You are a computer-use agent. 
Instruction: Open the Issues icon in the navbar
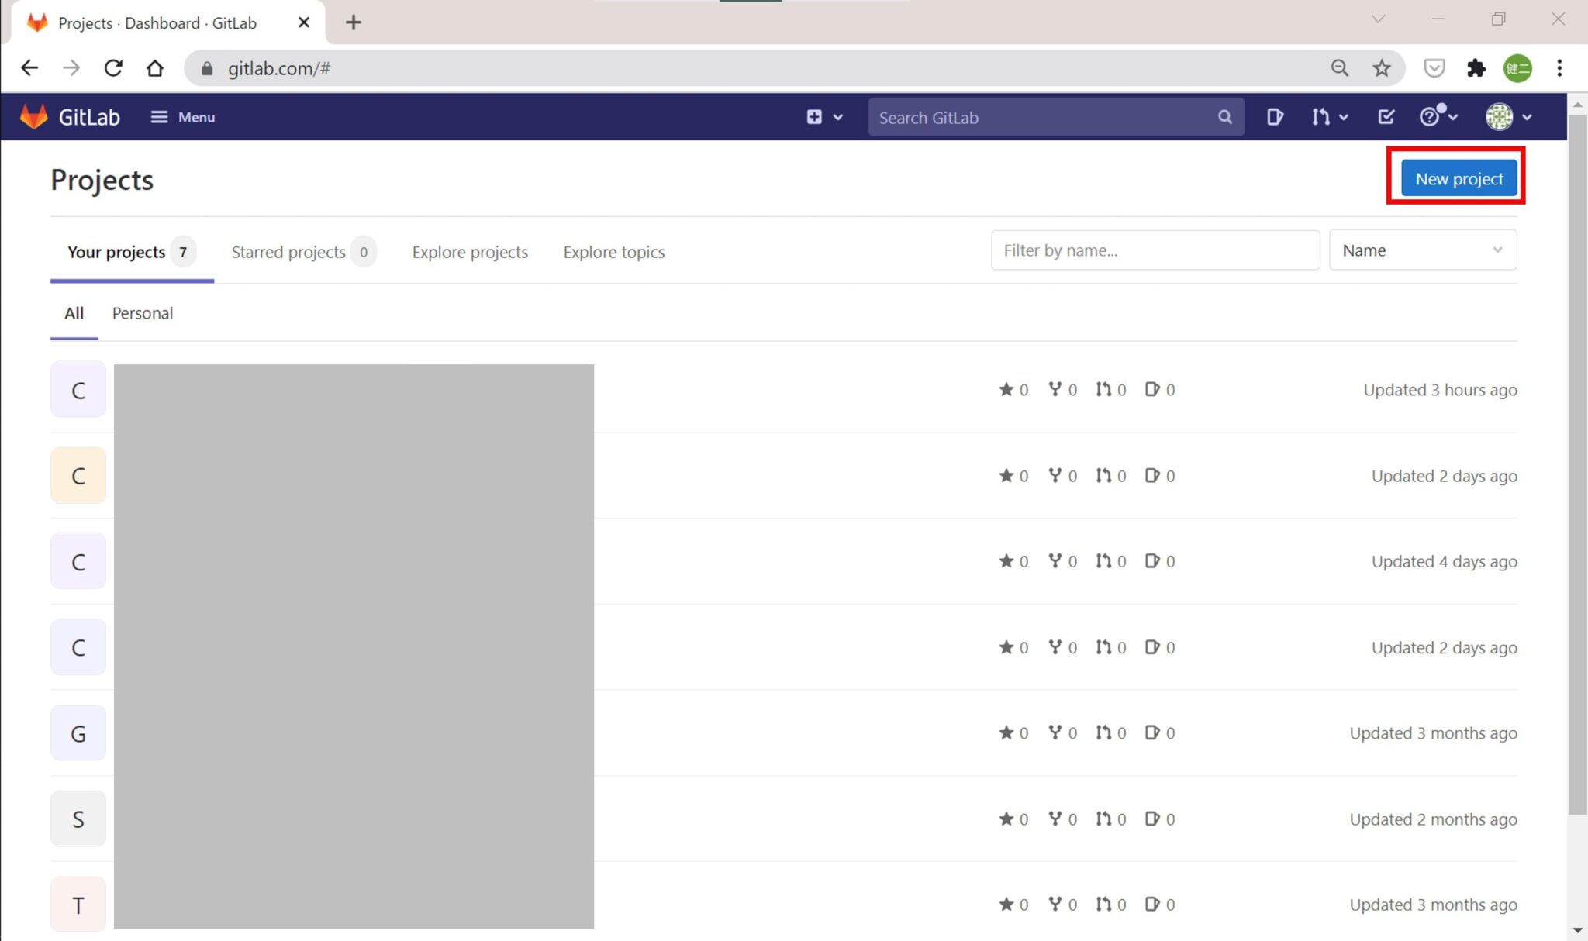pos(1276,116)
